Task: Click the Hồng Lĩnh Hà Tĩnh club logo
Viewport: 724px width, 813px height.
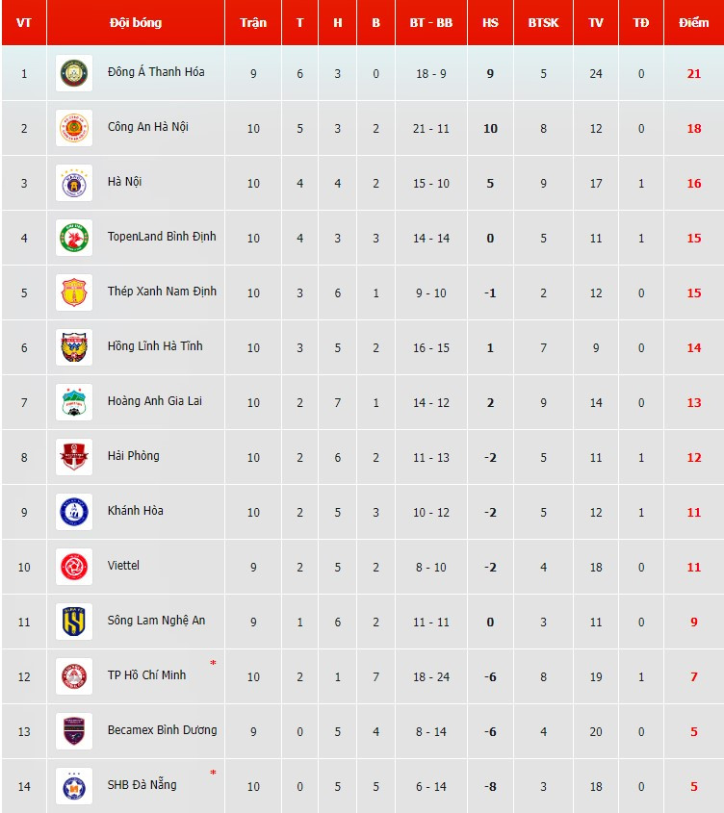Action: [x=74, y=347]
